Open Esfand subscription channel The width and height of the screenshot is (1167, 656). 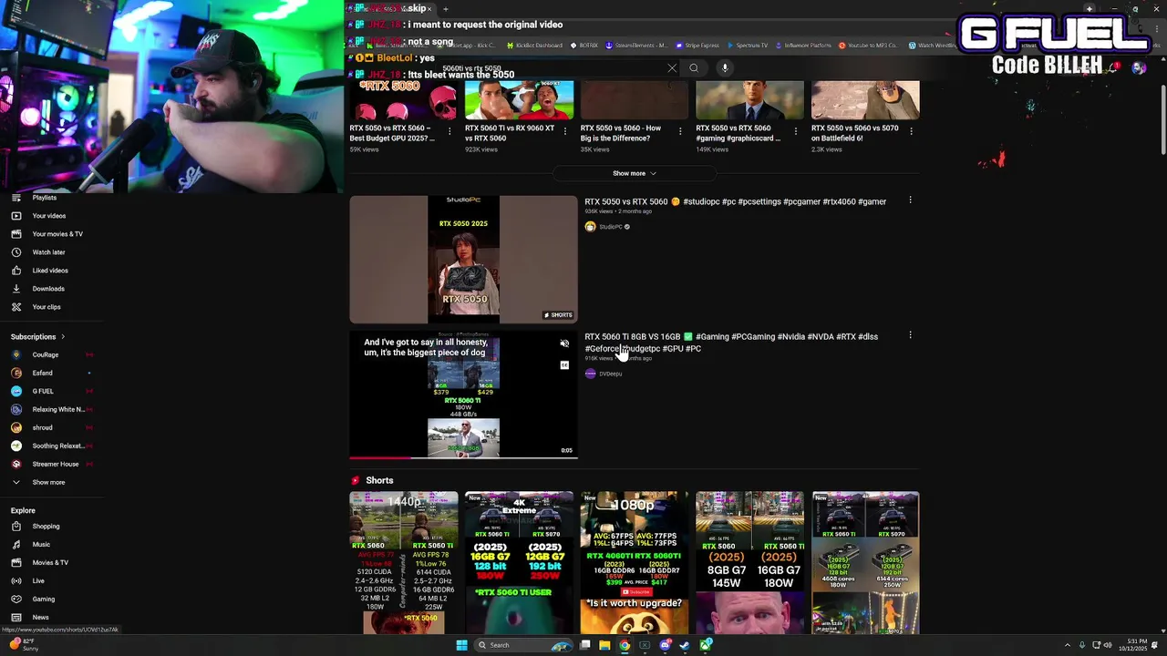click(x=43, y=373)
